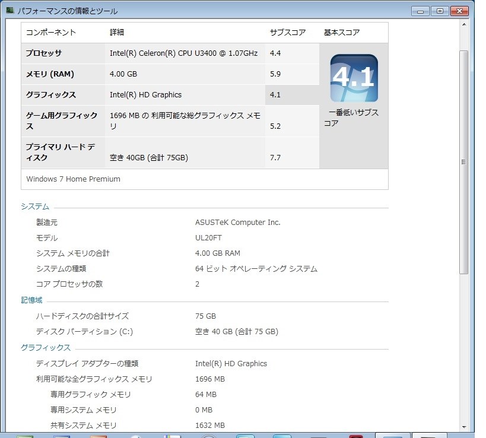Click the ゲーム用グラフィックス row label

(x=61, y=121)
